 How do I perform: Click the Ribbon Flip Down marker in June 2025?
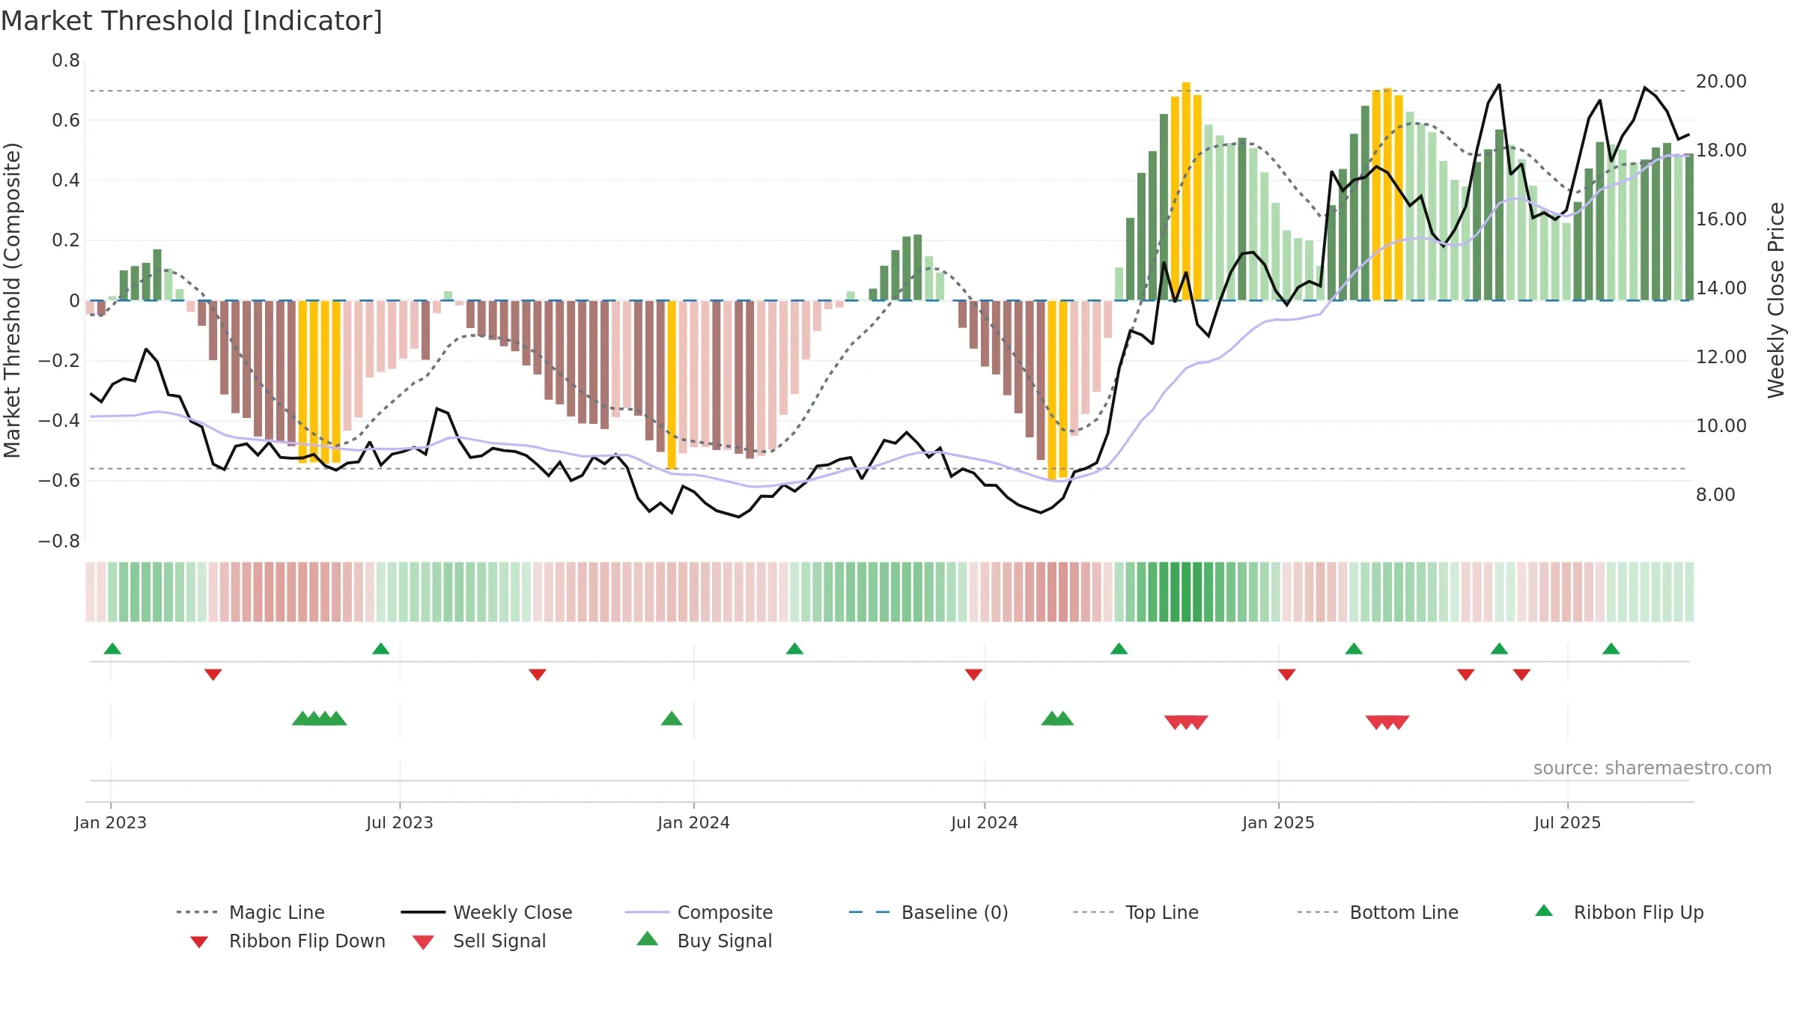pos(1521,675)
